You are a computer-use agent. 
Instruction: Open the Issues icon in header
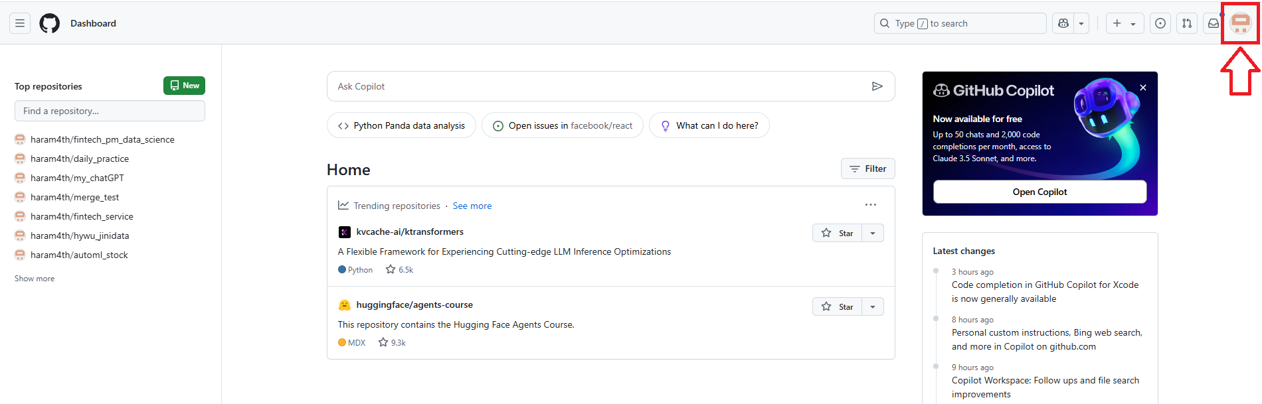click(1160, 23)
